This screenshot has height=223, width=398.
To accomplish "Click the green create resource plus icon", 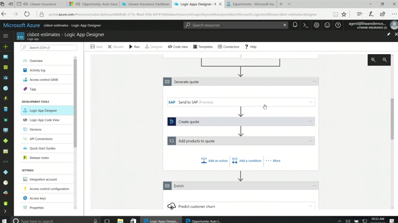I will [x=5, y=47].
